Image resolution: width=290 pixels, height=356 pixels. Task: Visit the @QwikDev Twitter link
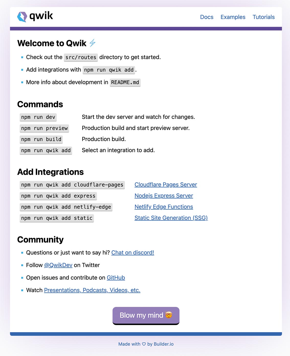point(58,265)
